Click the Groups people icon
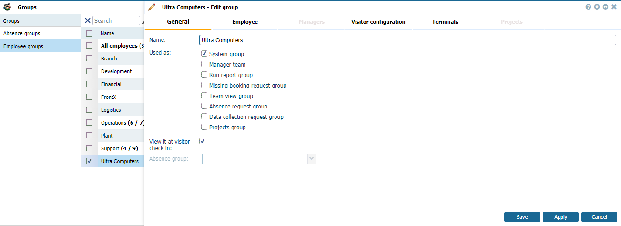The height and width of the screenshot is (226, 621). pyautogui.click(x=8, y=7)
